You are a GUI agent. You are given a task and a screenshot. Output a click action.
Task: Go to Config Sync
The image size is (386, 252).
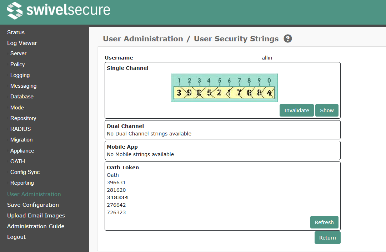25,172
